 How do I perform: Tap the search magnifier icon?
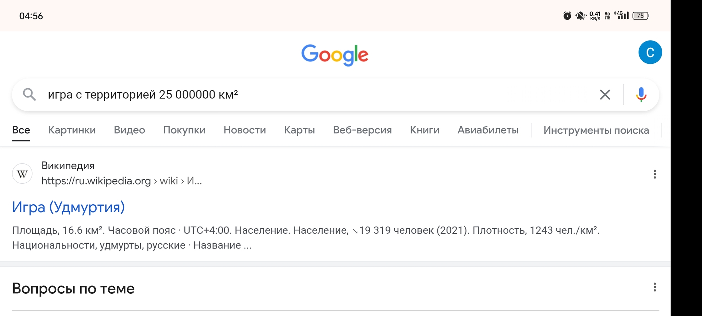tap(29, 94)
